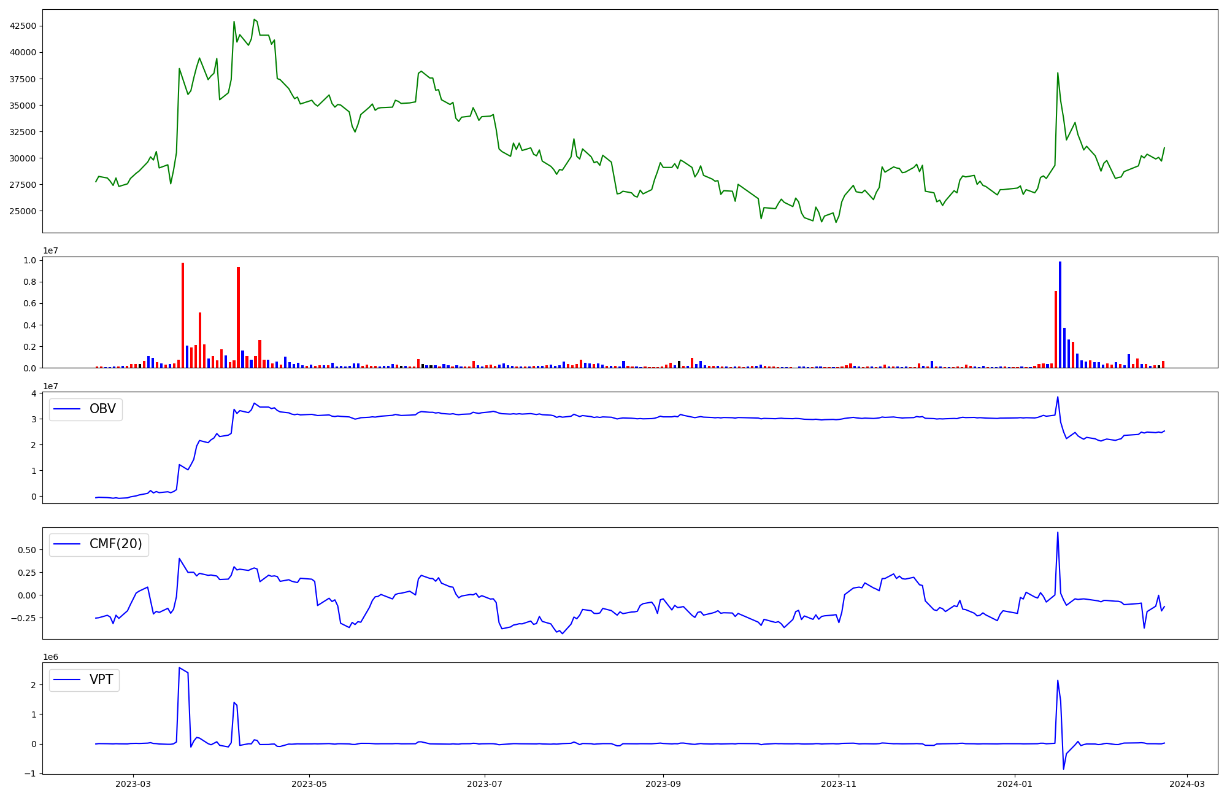Click the 2024-03 x-axis date label

coord(1187,784)
